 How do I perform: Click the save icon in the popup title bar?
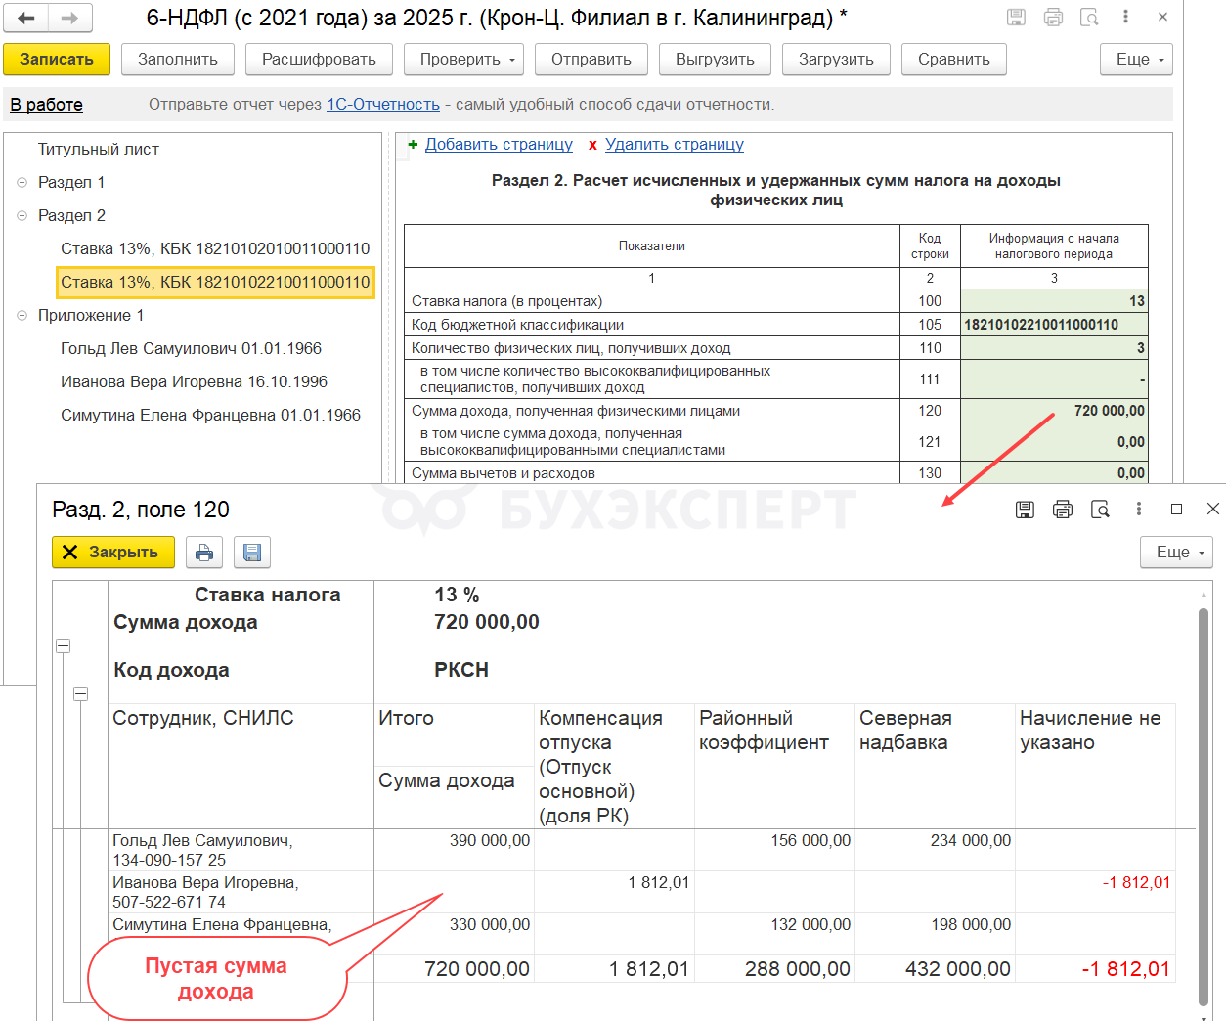[1025, 510]
